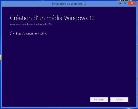Click the setup icon in title bar
Image resolution: width=138 pixels, height=109 pixels.
[4, 3]
